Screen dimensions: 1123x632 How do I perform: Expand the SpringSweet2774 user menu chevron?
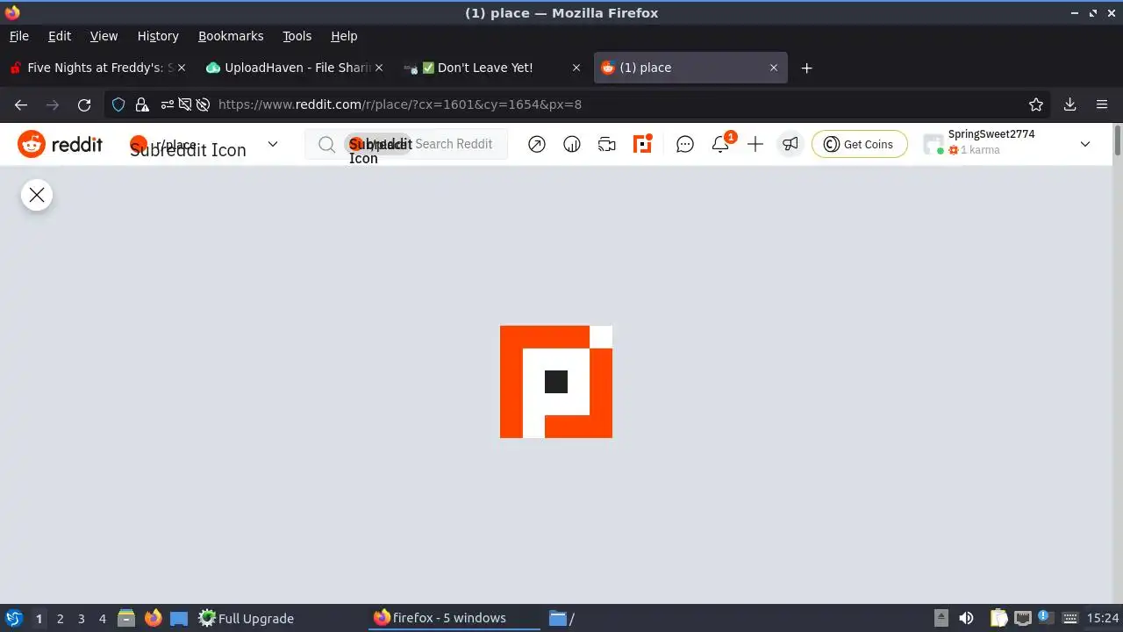click(x=1085, y=144)
